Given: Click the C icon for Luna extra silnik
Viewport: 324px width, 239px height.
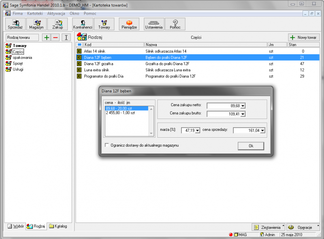Looking at the screenshot, I should point(79,70).
